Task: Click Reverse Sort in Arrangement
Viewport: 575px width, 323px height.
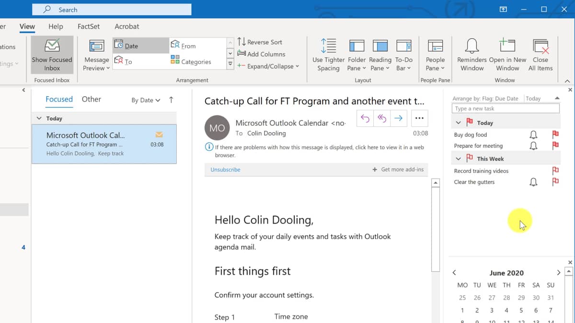Action: (x=260, y=42)
